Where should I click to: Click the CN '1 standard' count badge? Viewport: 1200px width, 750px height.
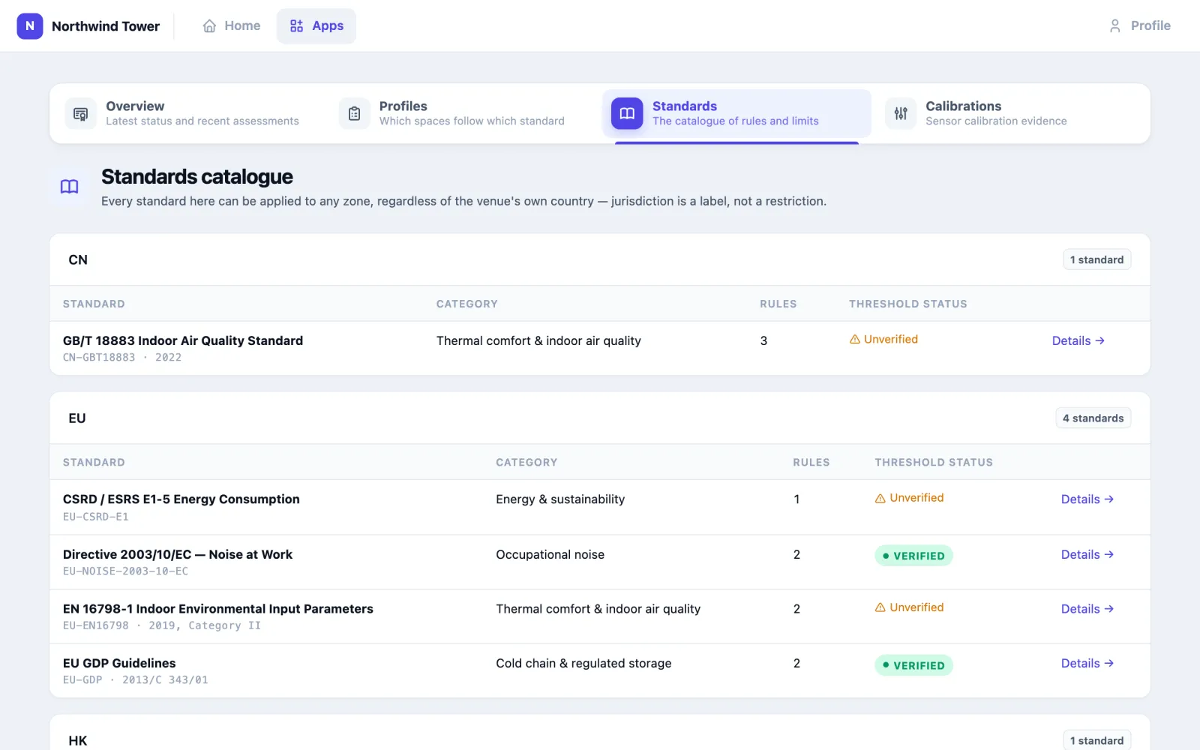1096,259
